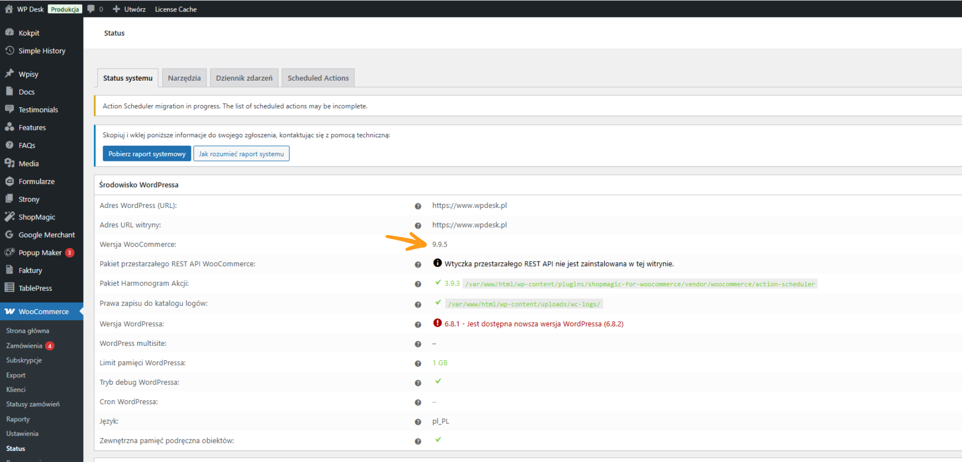Viewport: 962px width, 462px height.
Task: Open Kokpit dashboard icon in sidebar
Action: point(10,33)
